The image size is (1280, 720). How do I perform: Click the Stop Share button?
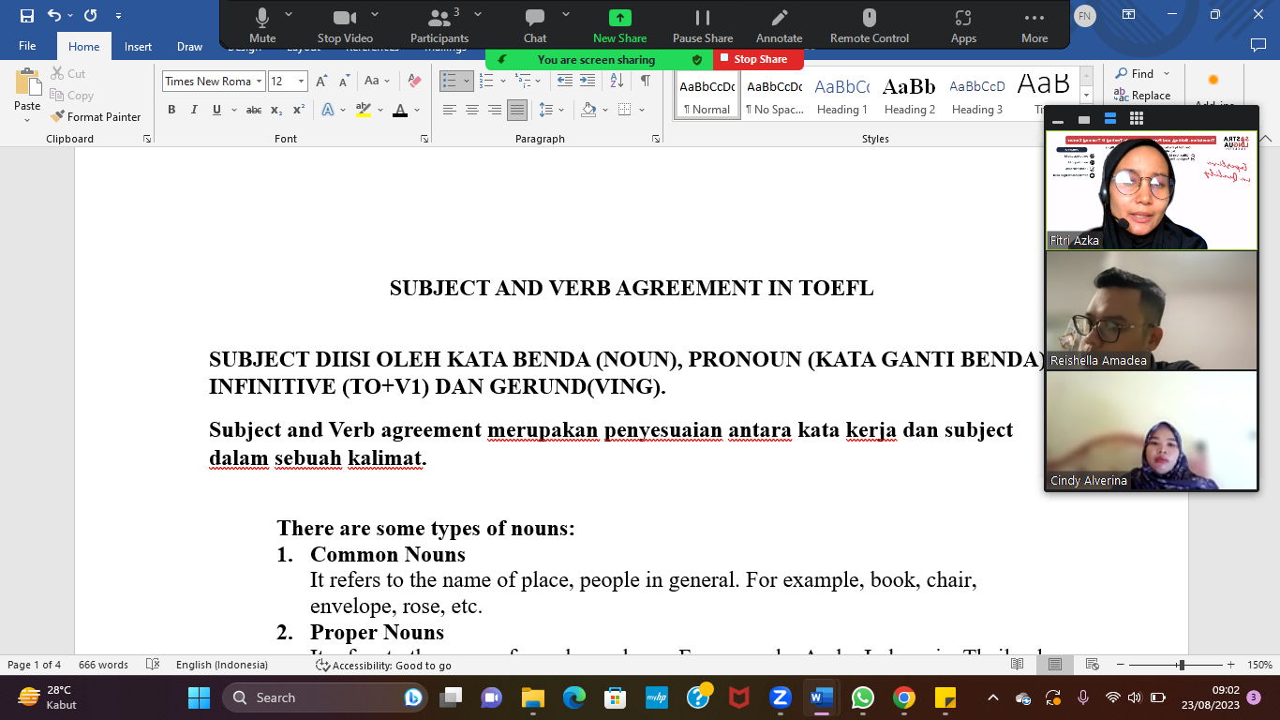pyautogui.click(x=759, y=59)
